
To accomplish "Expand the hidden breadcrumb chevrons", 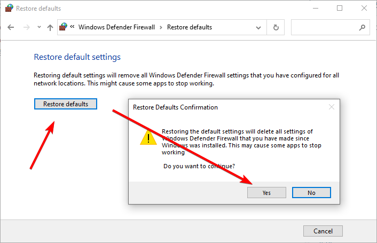I will point(72,27).
